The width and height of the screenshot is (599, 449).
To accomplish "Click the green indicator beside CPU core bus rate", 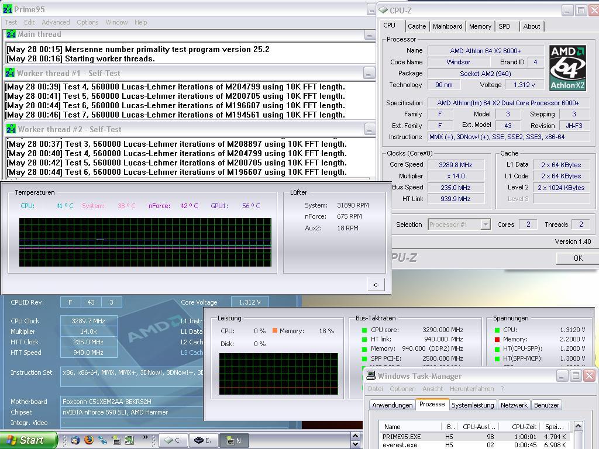I will [x=364, y=330].
